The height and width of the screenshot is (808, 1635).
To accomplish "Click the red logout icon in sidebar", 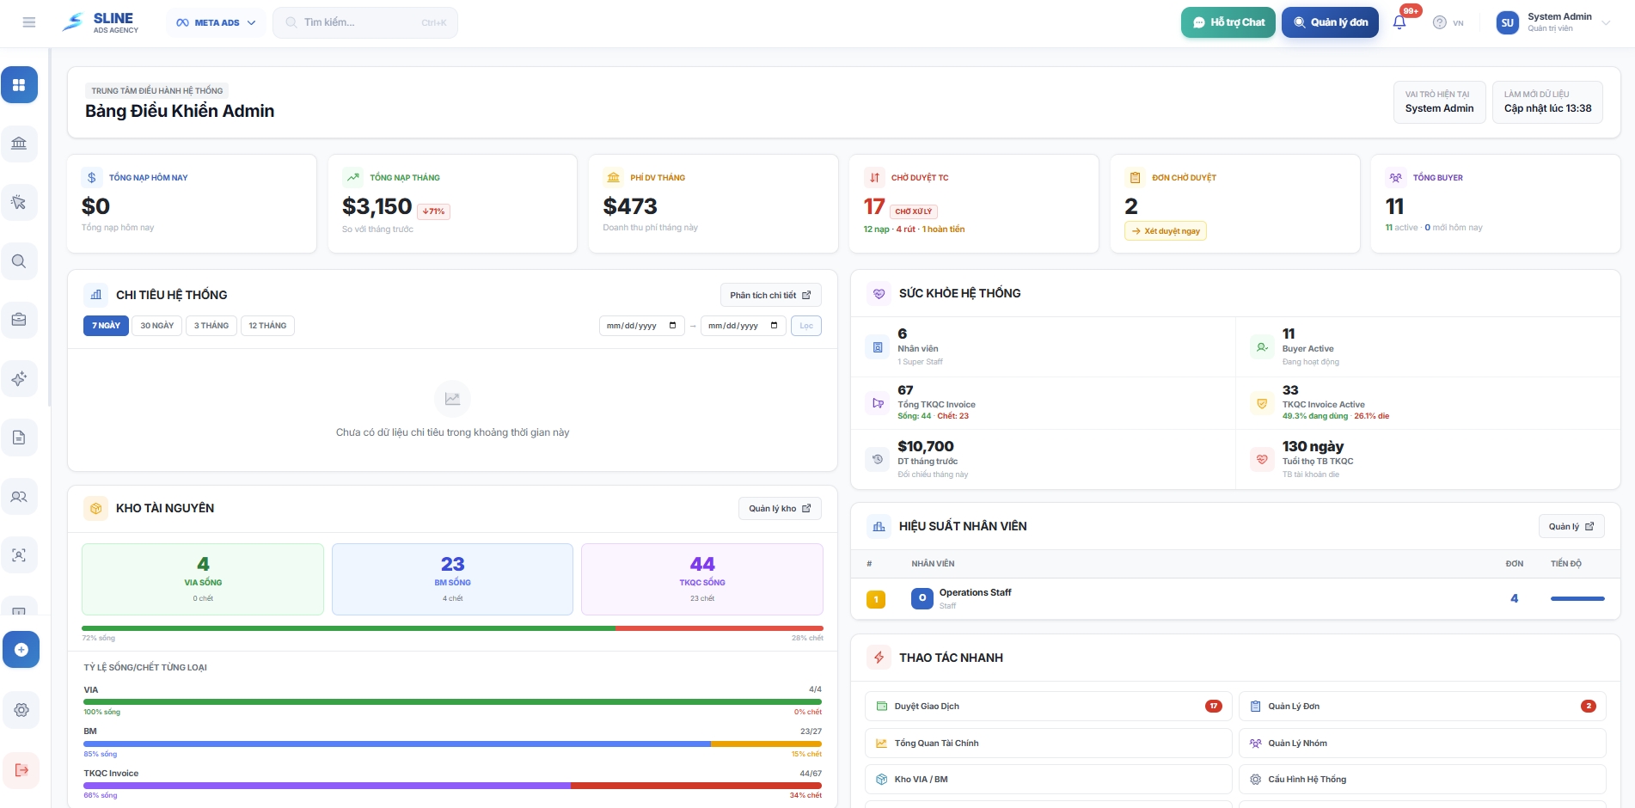I will pyautogui.click(x=21, y=769).
